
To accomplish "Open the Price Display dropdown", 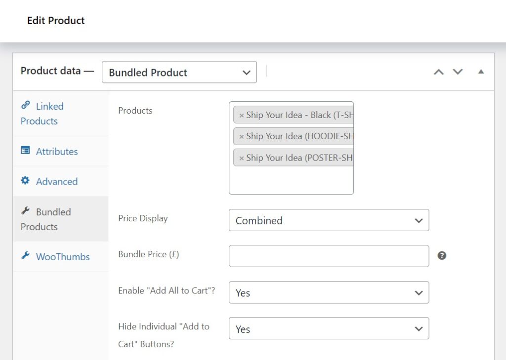I will 329,220.
